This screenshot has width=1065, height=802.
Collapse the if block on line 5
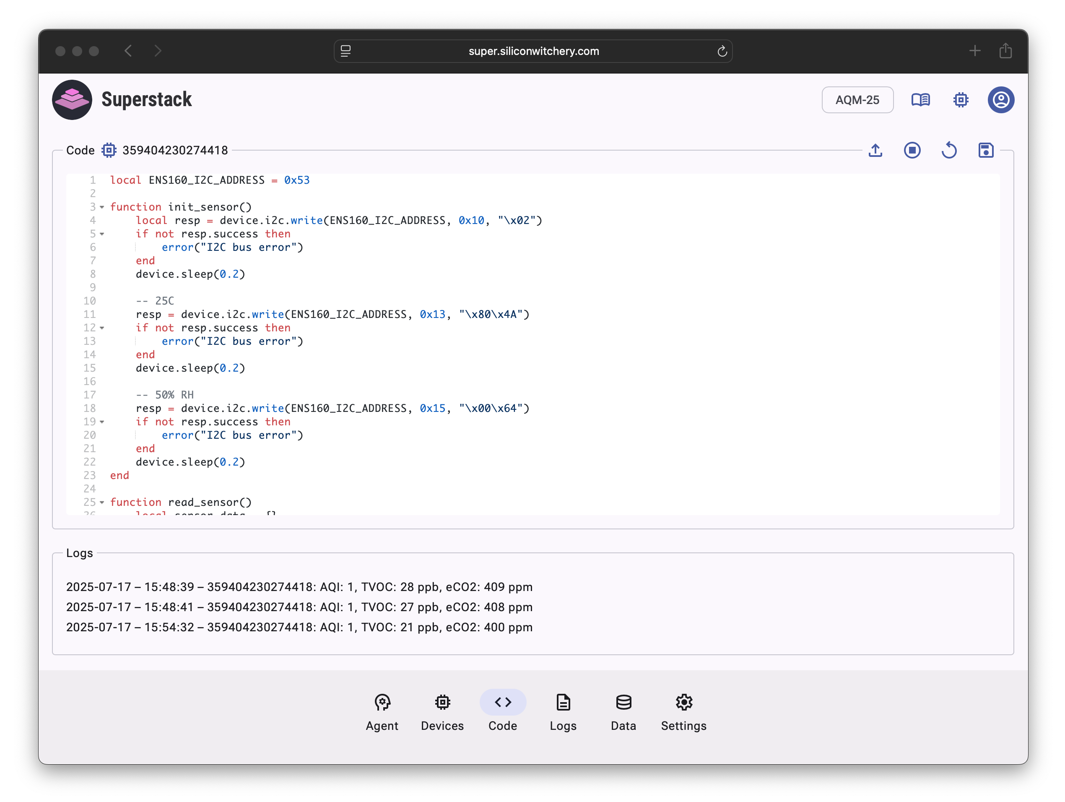(102, 234)
